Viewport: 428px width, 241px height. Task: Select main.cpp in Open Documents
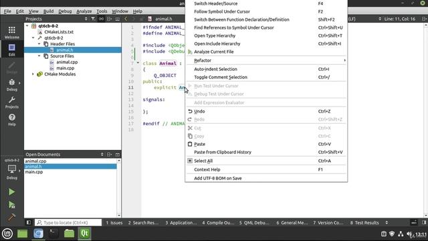34,172
